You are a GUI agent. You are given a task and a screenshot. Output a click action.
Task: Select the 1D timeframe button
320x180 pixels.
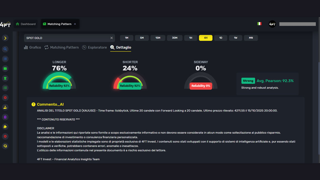[x=220, y=38]
